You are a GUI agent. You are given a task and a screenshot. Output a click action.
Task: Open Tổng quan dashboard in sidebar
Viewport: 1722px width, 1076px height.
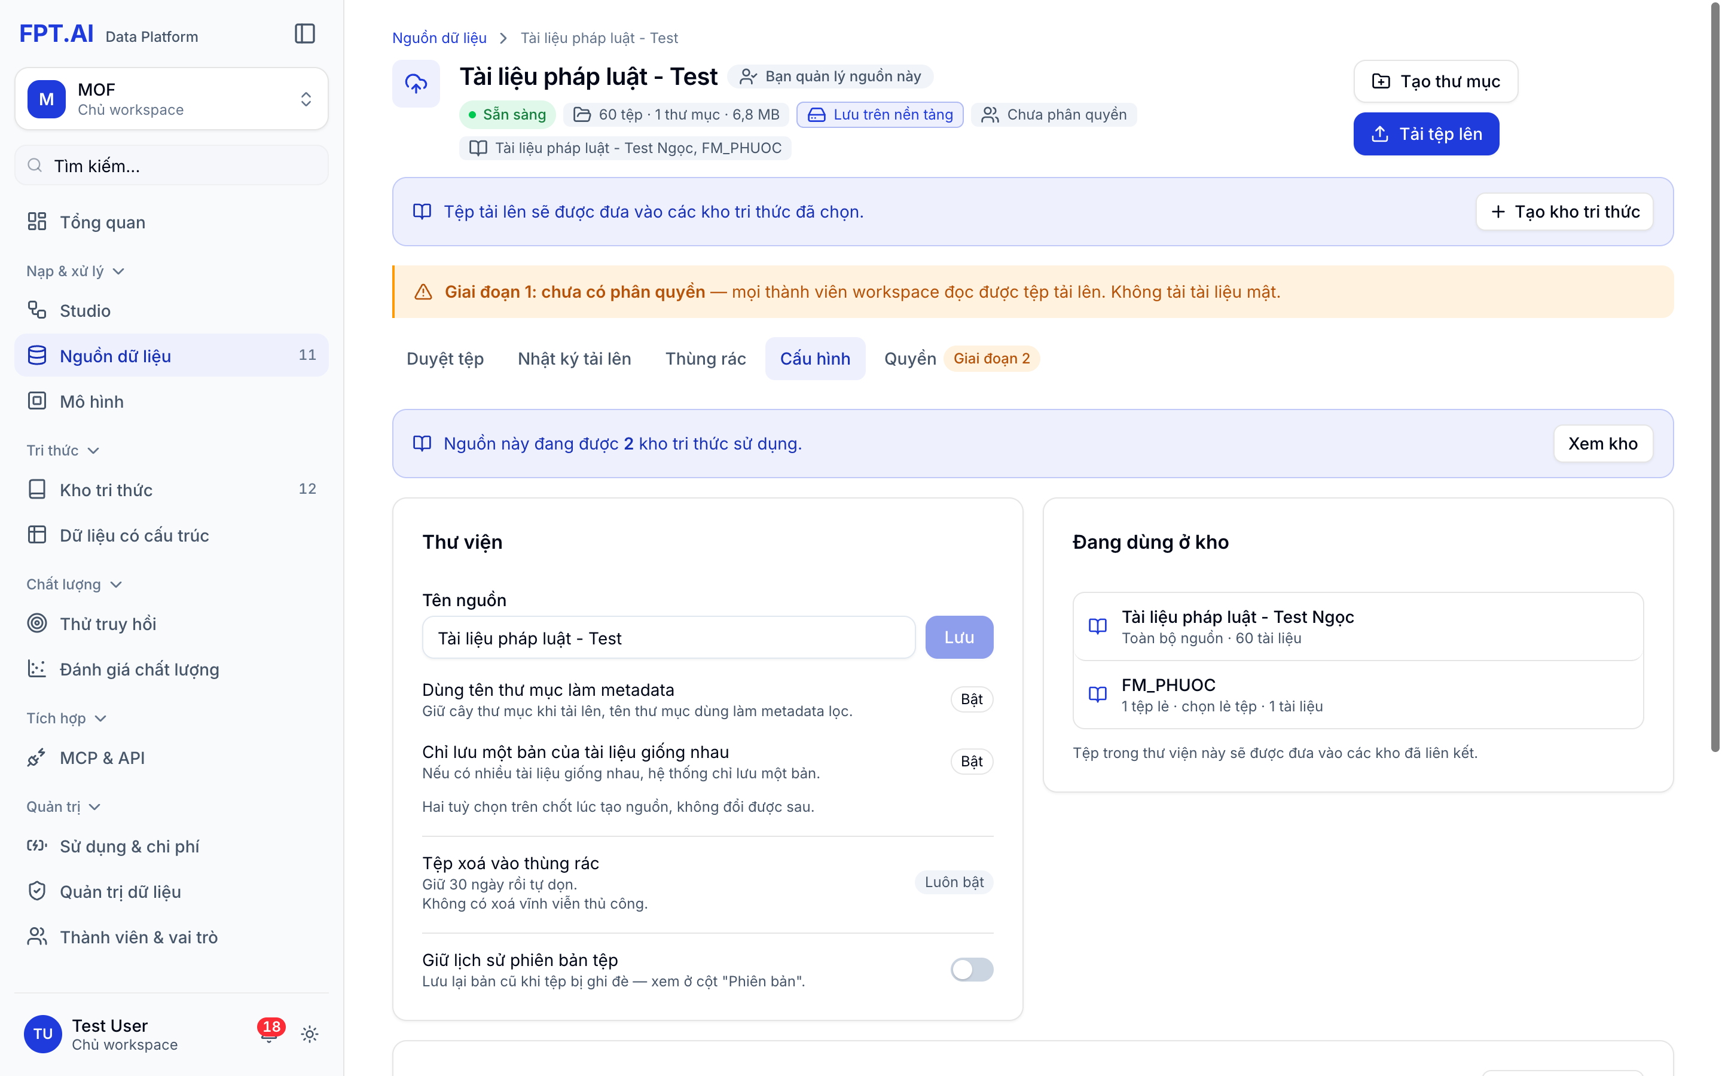point(172,222)
